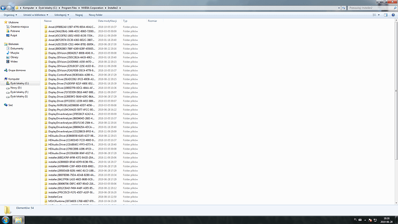
Task: Click the Back navigation arrow button
Action: click(x=3, y=8)
